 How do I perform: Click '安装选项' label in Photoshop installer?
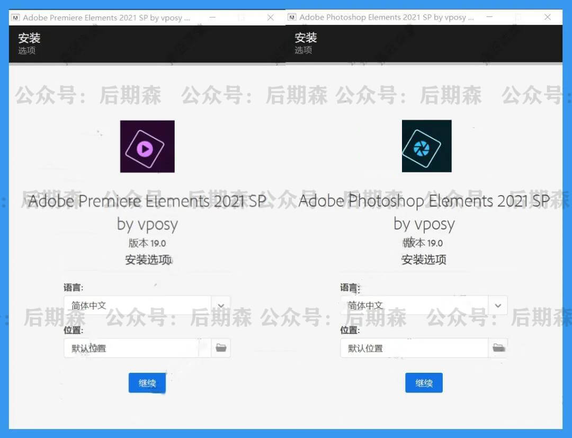point(424,260)
